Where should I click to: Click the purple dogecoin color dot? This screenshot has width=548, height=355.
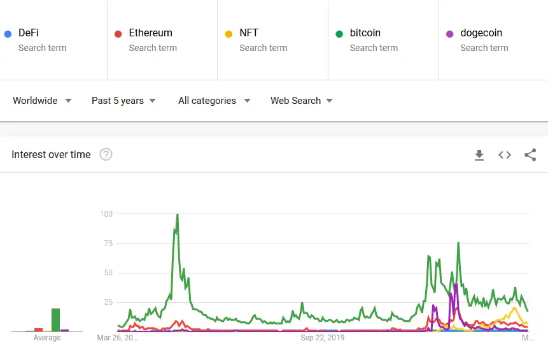(x=449, y=34)
